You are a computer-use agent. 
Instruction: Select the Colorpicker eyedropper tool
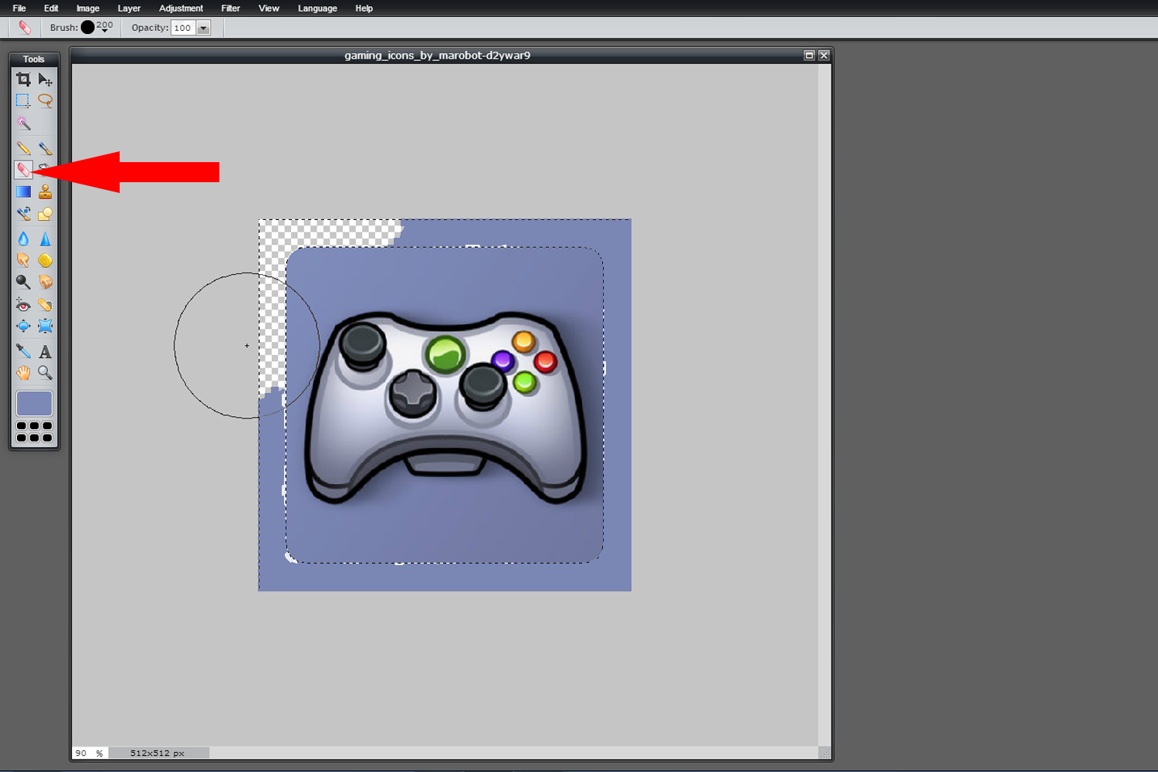(x=23, y=351)
